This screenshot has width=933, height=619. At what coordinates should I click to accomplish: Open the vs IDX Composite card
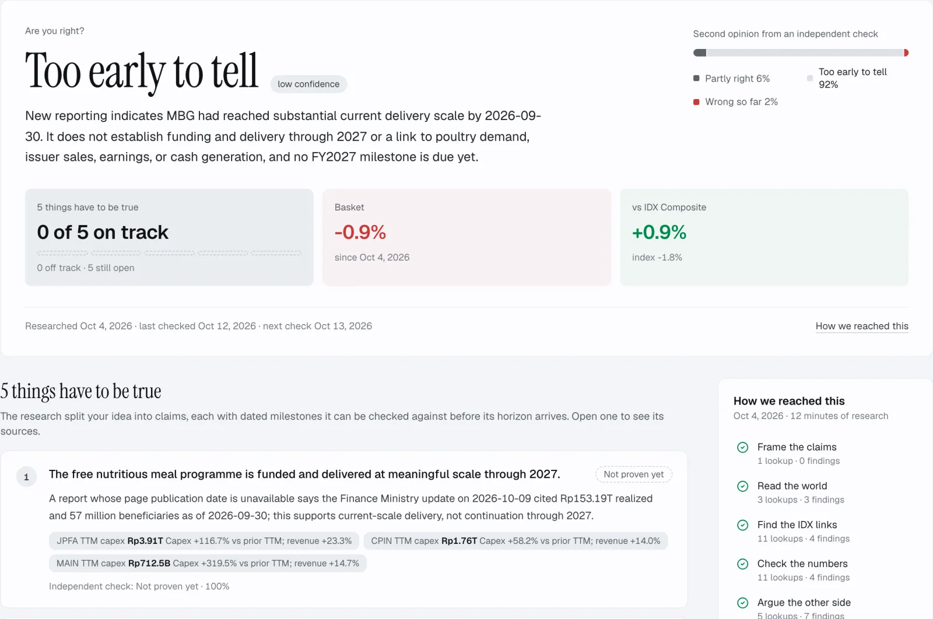(x=764, y=237)
